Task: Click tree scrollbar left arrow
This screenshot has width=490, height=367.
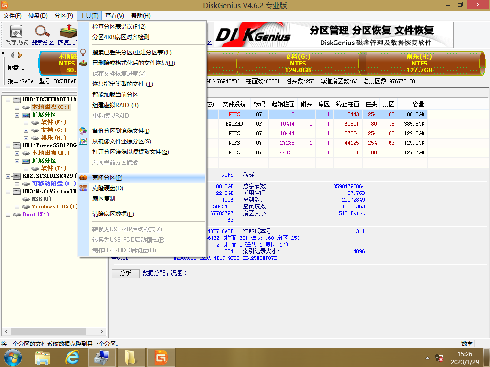Action: tap(6, 331)
